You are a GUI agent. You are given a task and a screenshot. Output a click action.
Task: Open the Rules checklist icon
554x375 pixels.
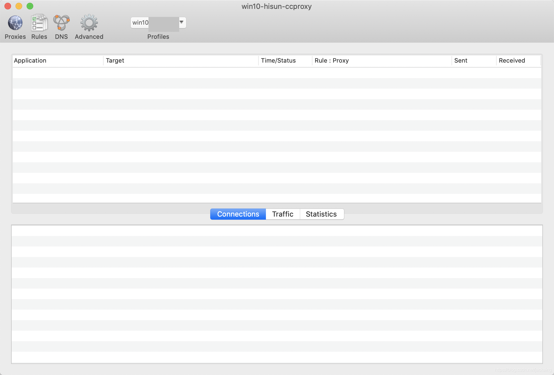point(39,23)
